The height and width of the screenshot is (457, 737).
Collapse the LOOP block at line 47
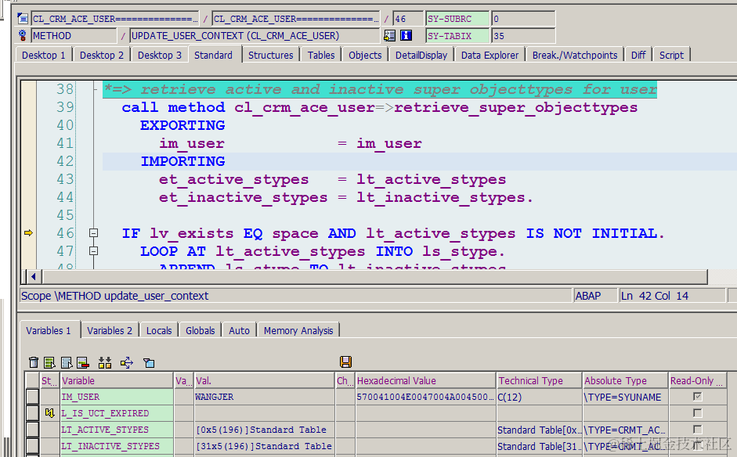coord(93,251)
